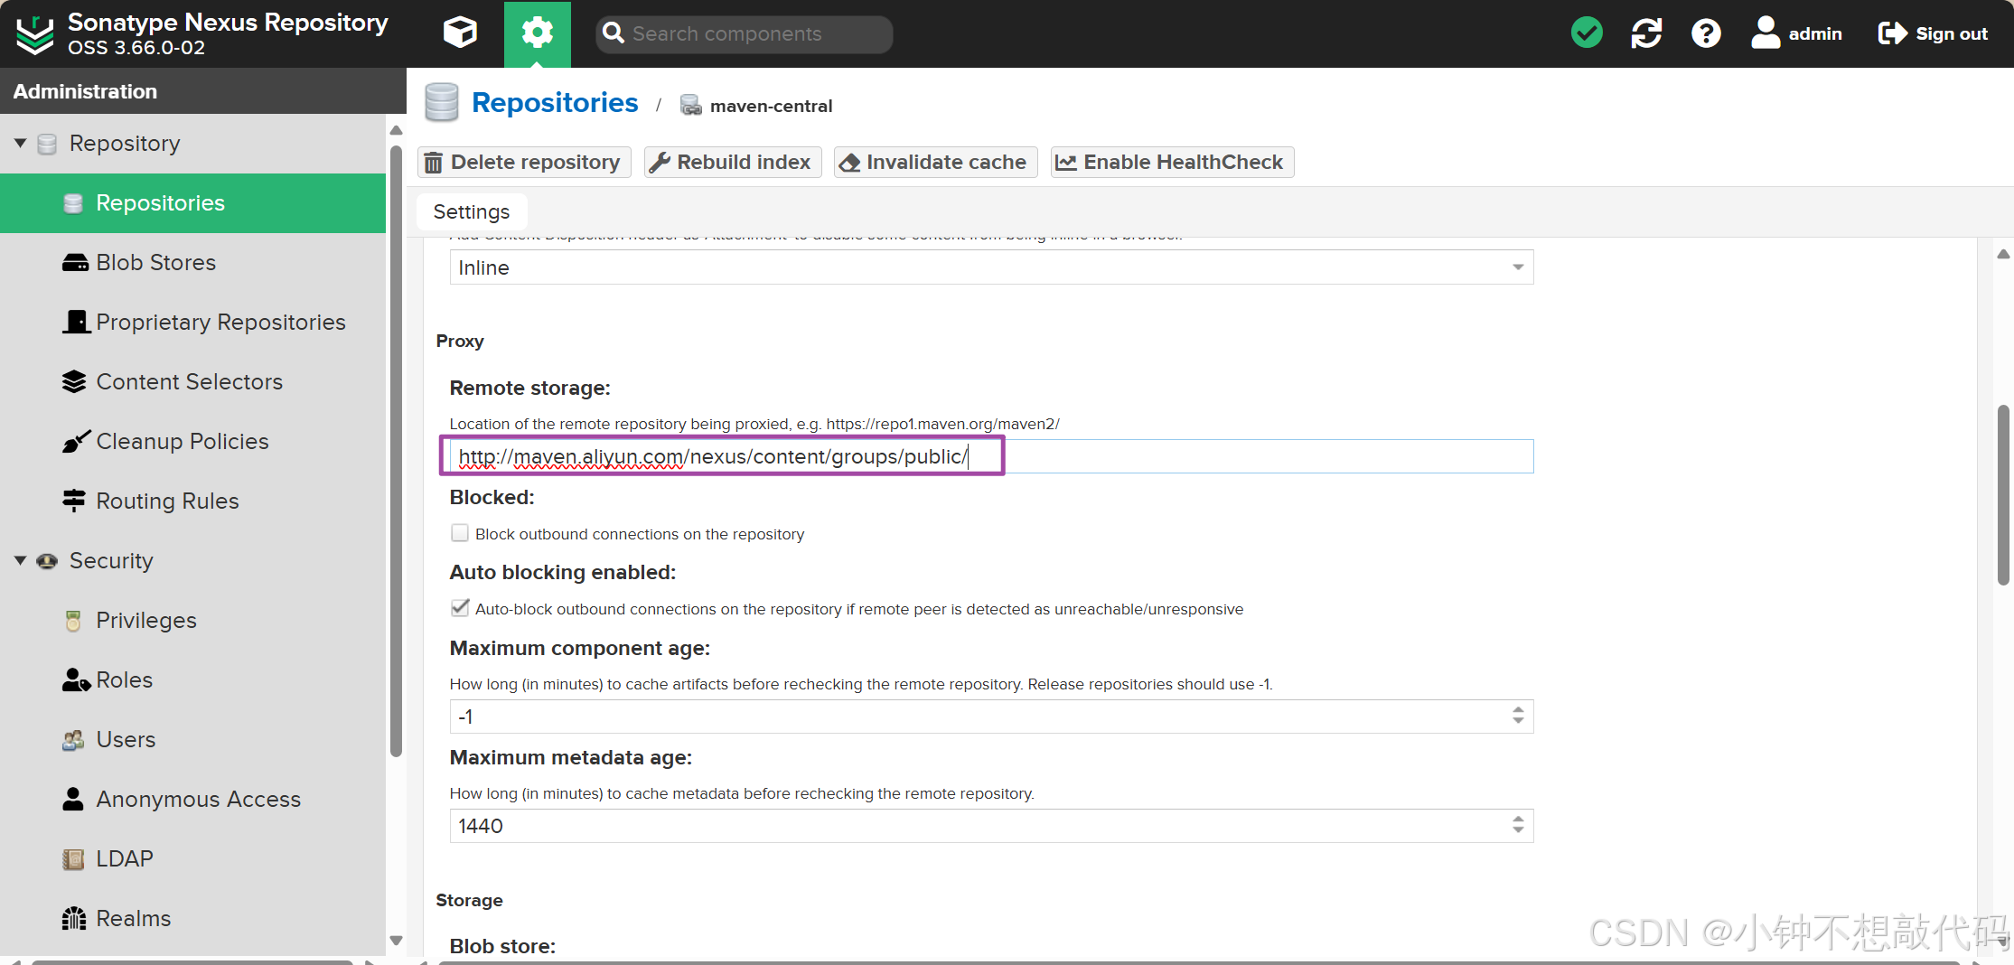Click the admin user account button
Image resolution: width=2014 pixels, height=965 pixels.
tap(1796, 33)
